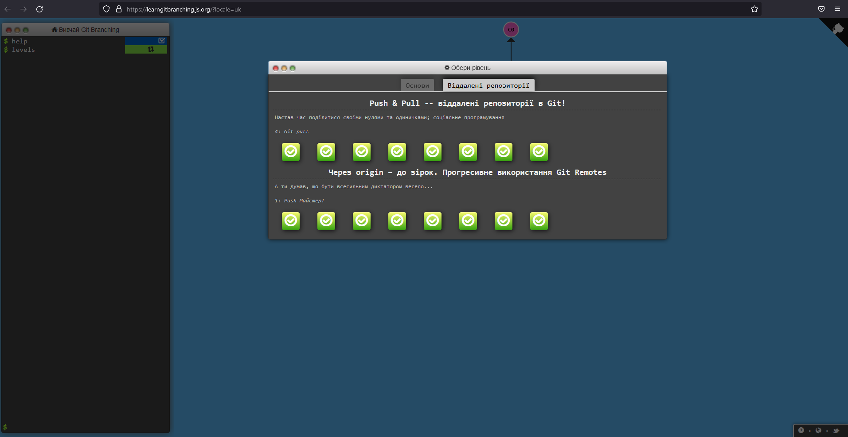Open second level in Git Remotes row
Viewport: 848px width, 437px height.
[x=326, y=221]
